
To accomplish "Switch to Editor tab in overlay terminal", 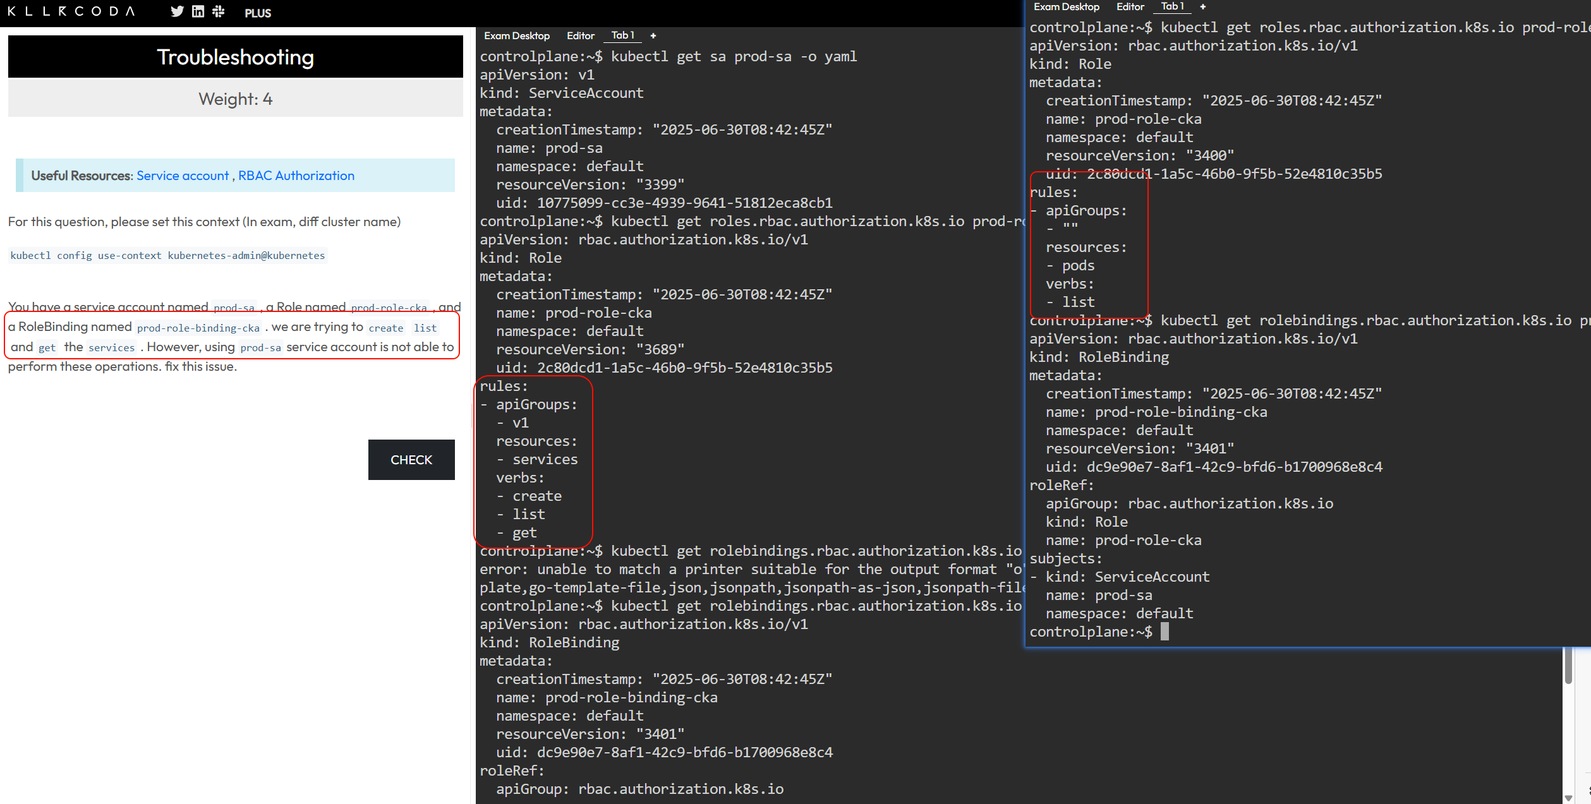I will (1130, 7).
